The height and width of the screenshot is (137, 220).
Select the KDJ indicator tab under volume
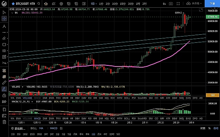(x=107, y=98)
